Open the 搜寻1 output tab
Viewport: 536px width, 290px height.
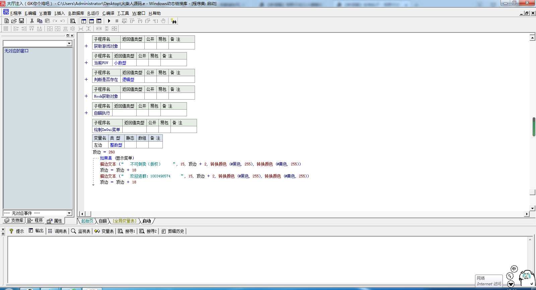point(127,231)
